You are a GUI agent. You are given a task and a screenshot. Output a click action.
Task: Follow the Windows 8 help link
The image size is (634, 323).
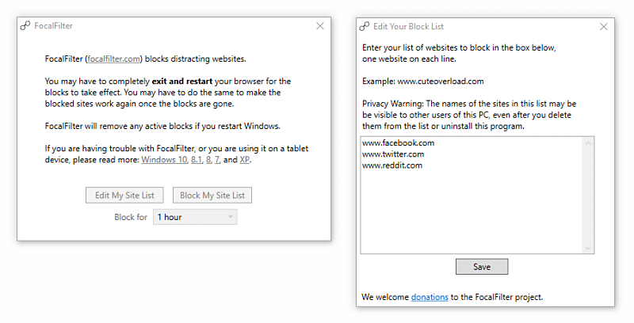pyautogui.click(x=208, y=159)
